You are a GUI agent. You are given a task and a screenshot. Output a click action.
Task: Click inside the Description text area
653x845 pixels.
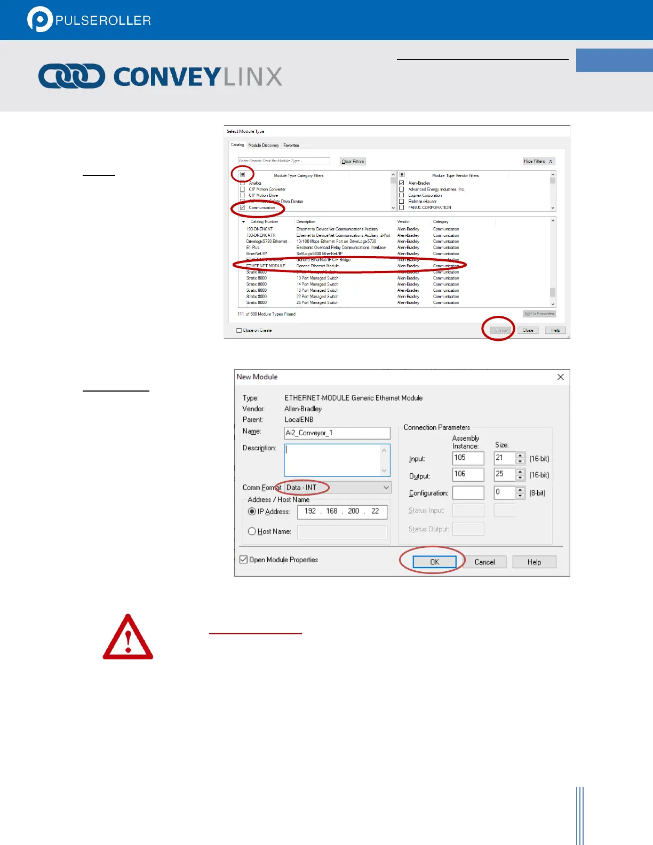pos(337,460)
